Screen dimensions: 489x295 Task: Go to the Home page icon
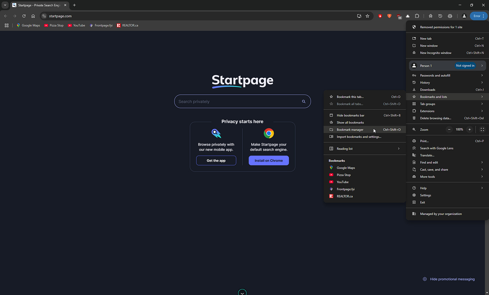pos(33,16)
